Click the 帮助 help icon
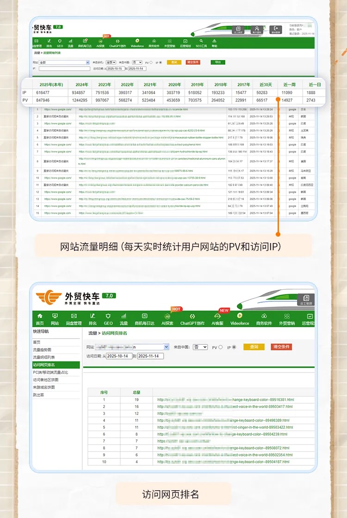 [214, 41]
